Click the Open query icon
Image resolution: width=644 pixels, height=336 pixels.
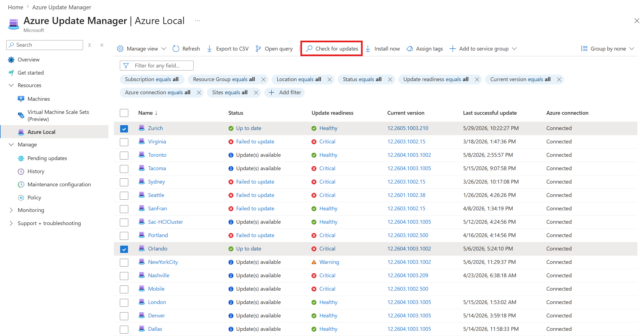click(258, 49)
